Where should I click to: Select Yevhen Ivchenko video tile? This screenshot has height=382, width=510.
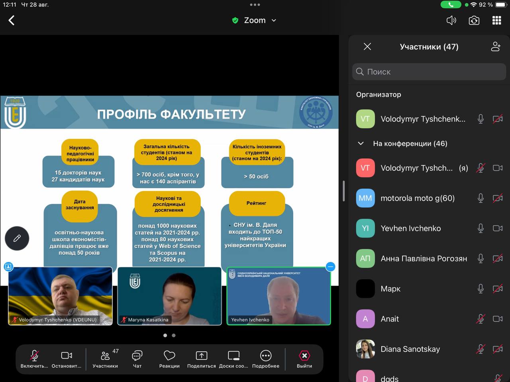[x=279, y=296]
